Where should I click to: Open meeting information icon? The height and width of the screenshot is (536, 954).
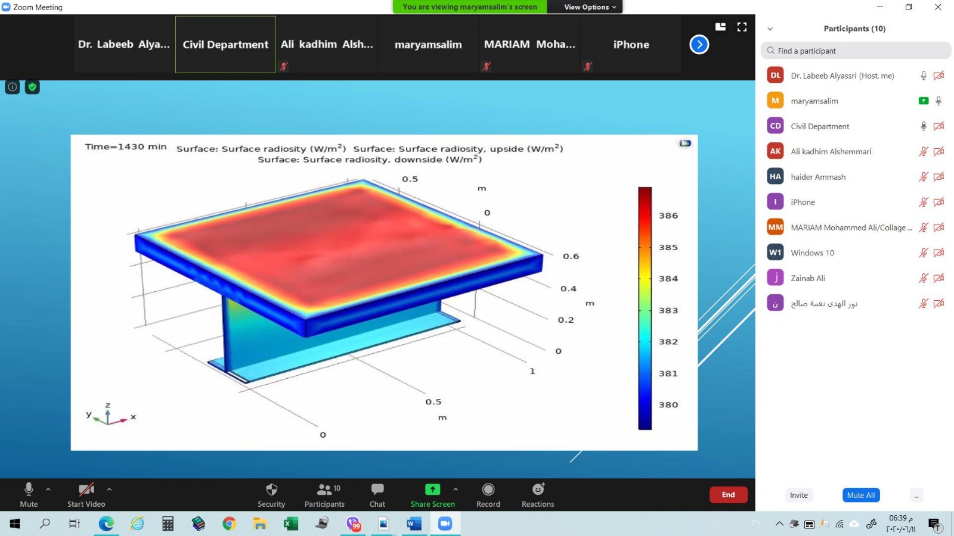tap(13, 87)
